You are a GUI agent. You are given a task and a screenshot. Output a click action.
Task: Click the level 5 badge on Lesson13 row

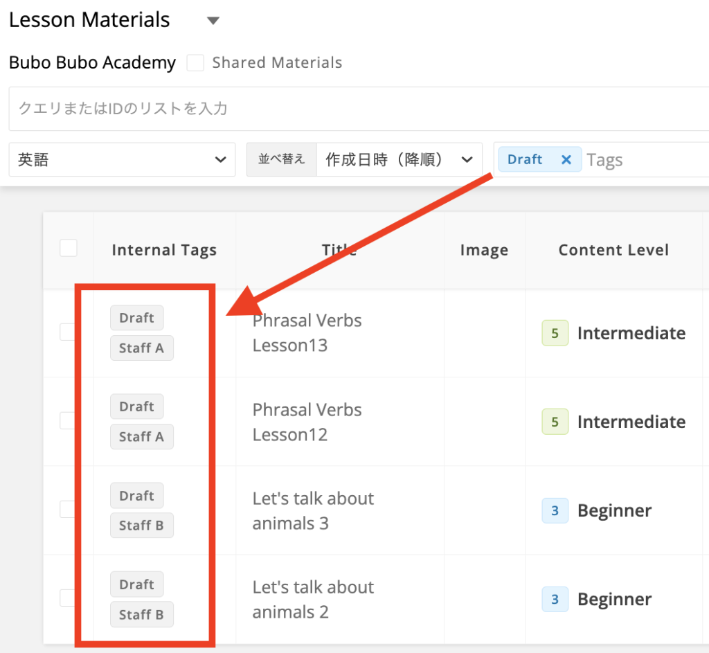(x=555, y=334)
